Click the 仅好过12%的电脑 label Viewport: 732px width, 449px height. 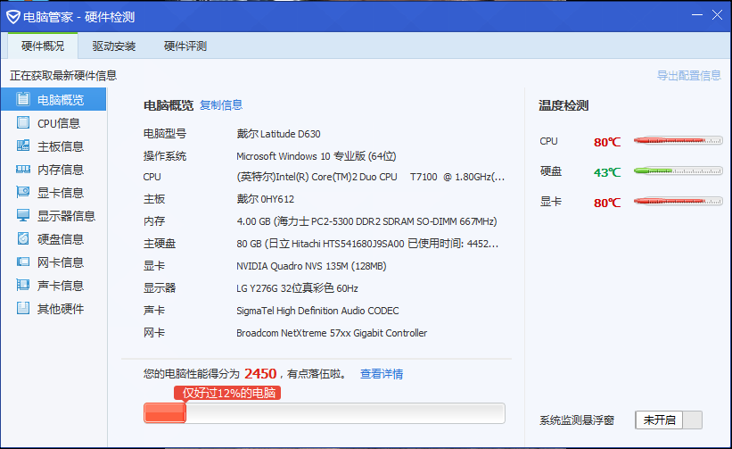point(227,393)
